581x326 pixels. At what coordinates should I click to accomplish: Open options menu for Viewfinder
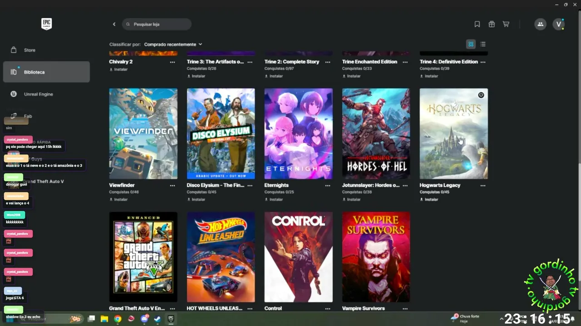click(x=172, y=186)
